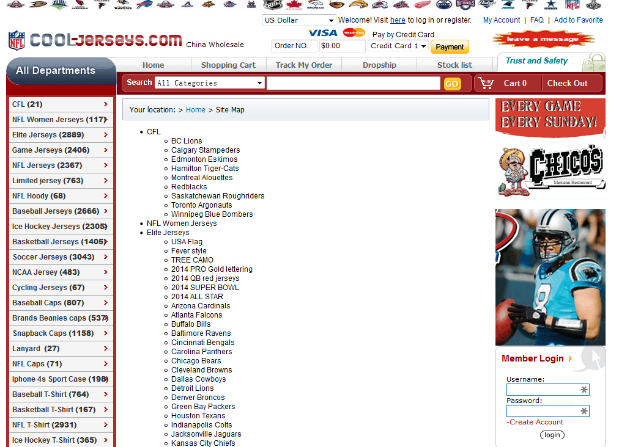Open the Detroit Pistons logo
The height and width of the screenshot is (447, 619).
point(229,4)
